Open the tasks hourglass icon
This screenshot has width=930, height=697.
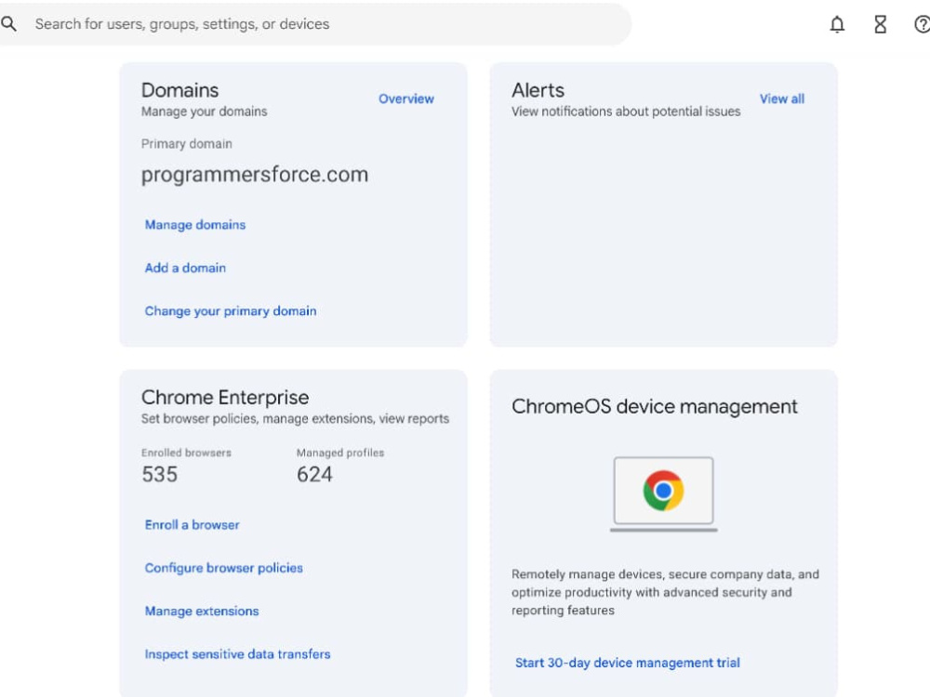(x=880, y=24)
